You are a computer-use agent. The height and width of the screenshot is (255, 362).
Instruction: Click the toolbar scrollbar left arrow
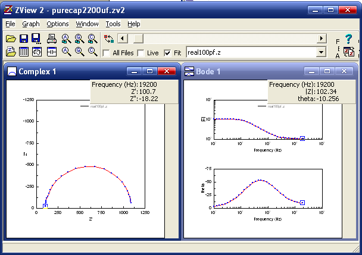click(x=122, y=39)
